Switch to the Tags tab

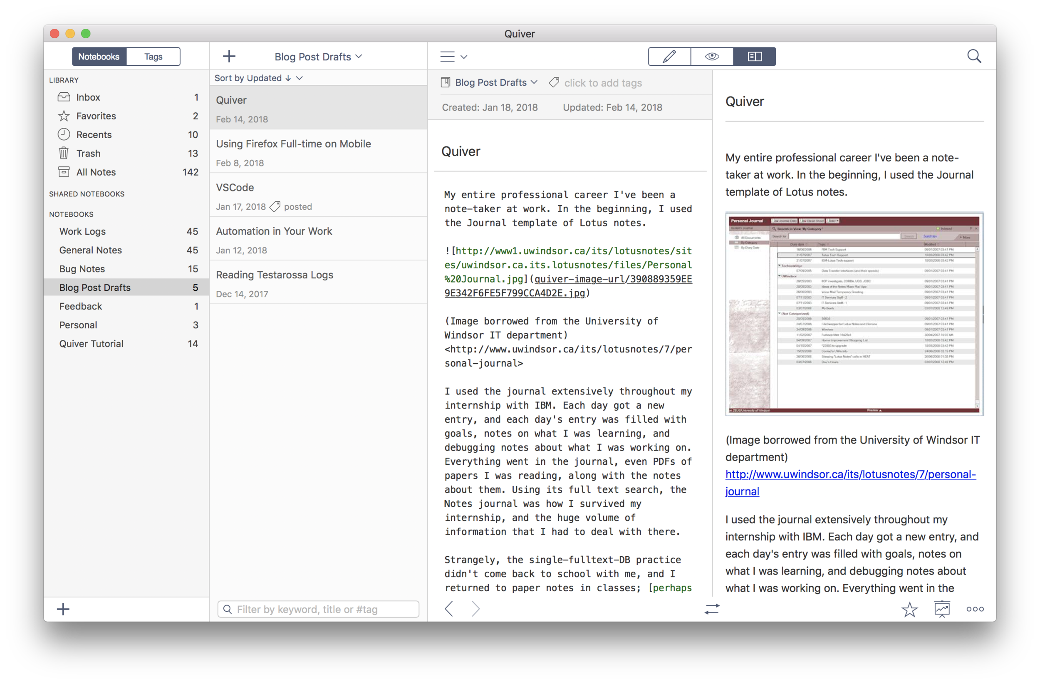click(x=154, y=57)
